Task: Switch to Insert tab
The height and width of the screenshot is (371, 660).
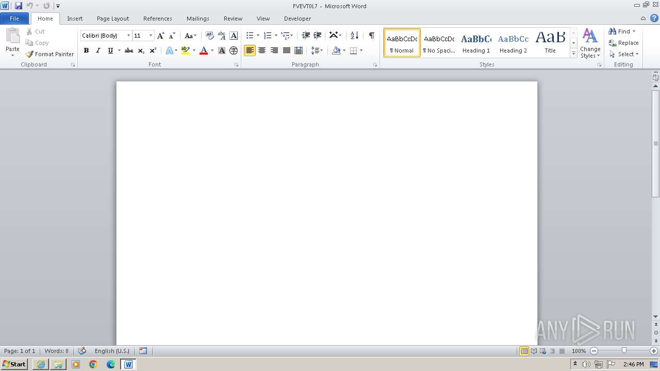Action: [75, 19]
